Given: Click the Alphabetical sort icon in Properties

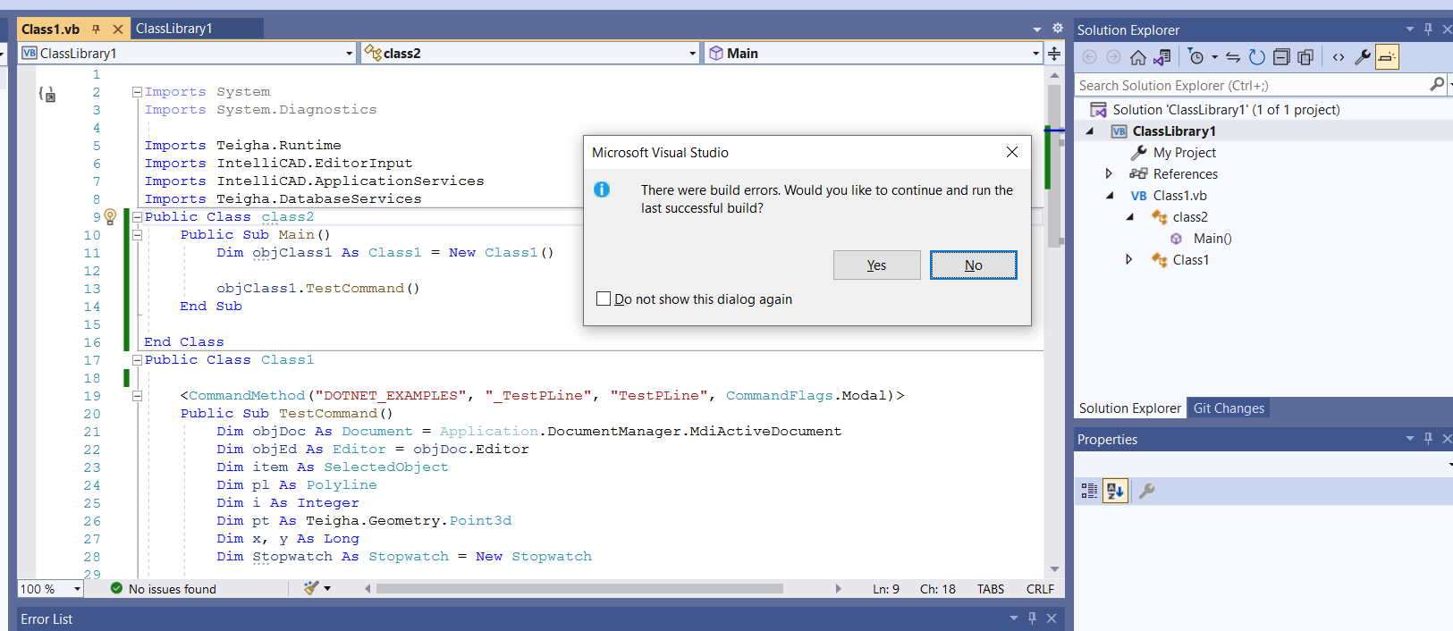Looking at the screenshot, I should 1115,491.
